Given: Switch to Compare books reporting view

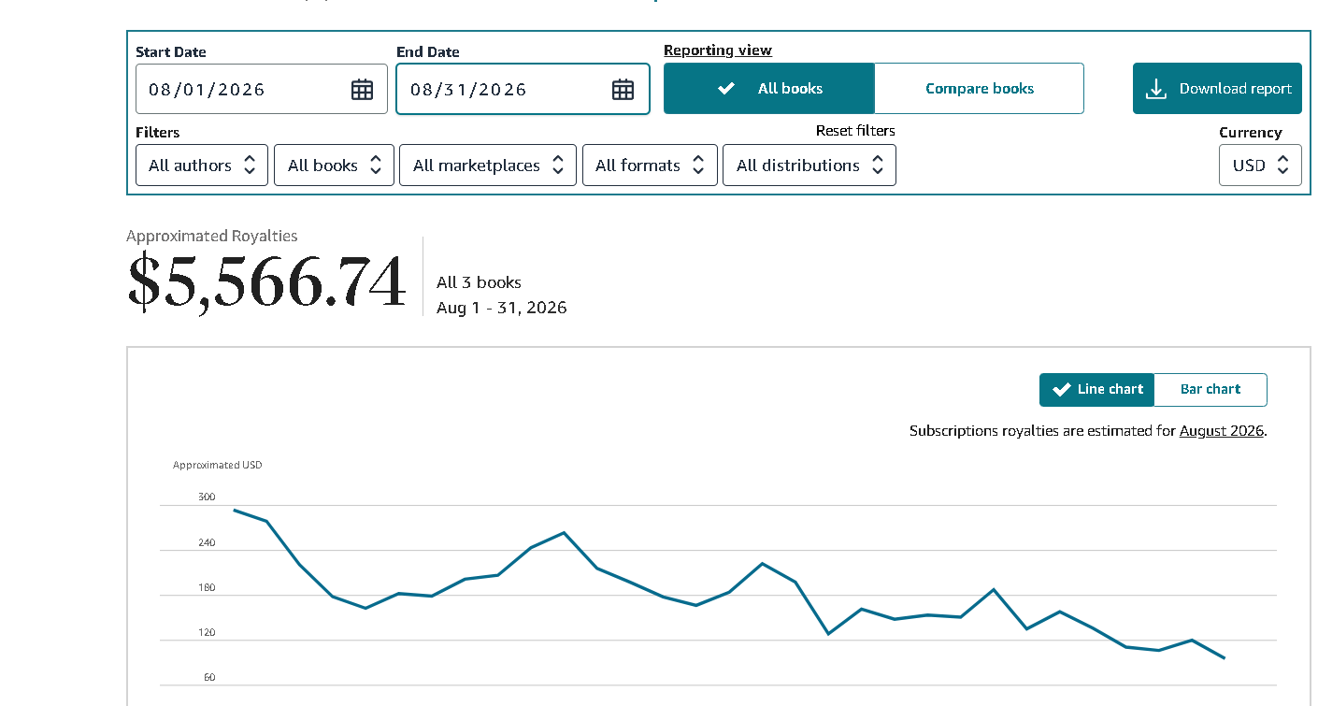Looking at the screenshot, I should tap(980, 89).
